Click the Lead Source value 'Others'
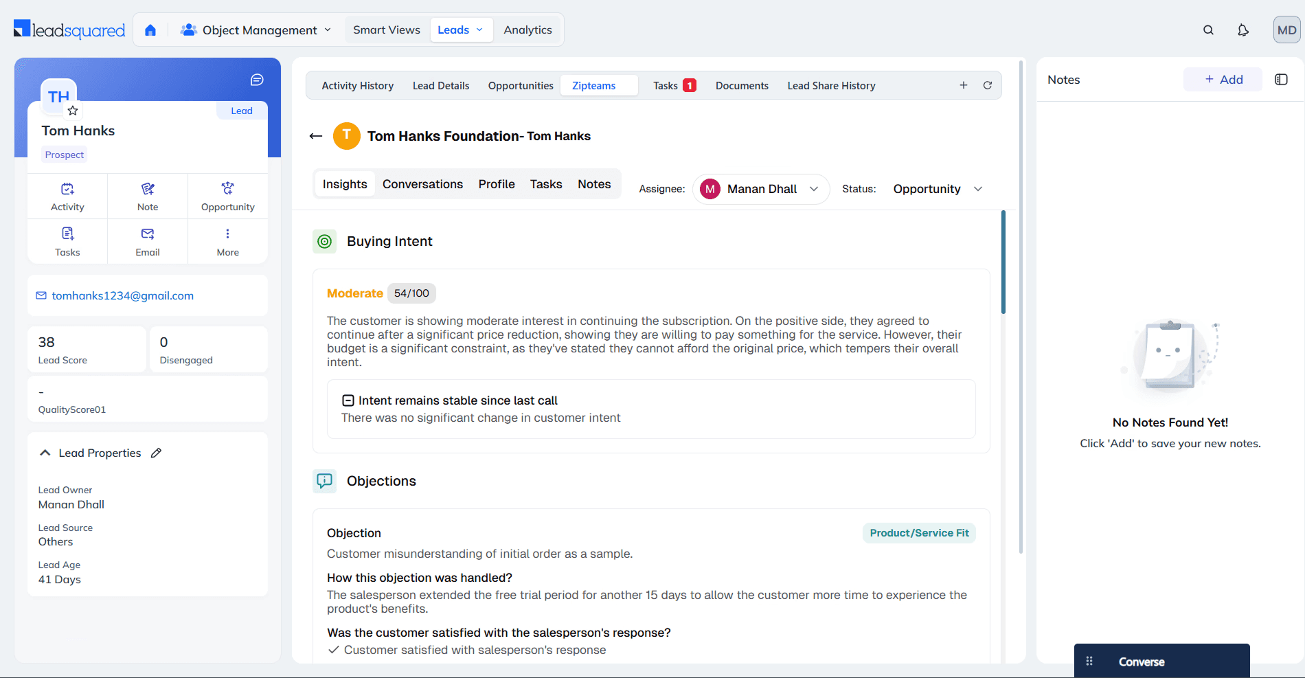Viewport: 1305px width, 678px height. click(56, 541)
